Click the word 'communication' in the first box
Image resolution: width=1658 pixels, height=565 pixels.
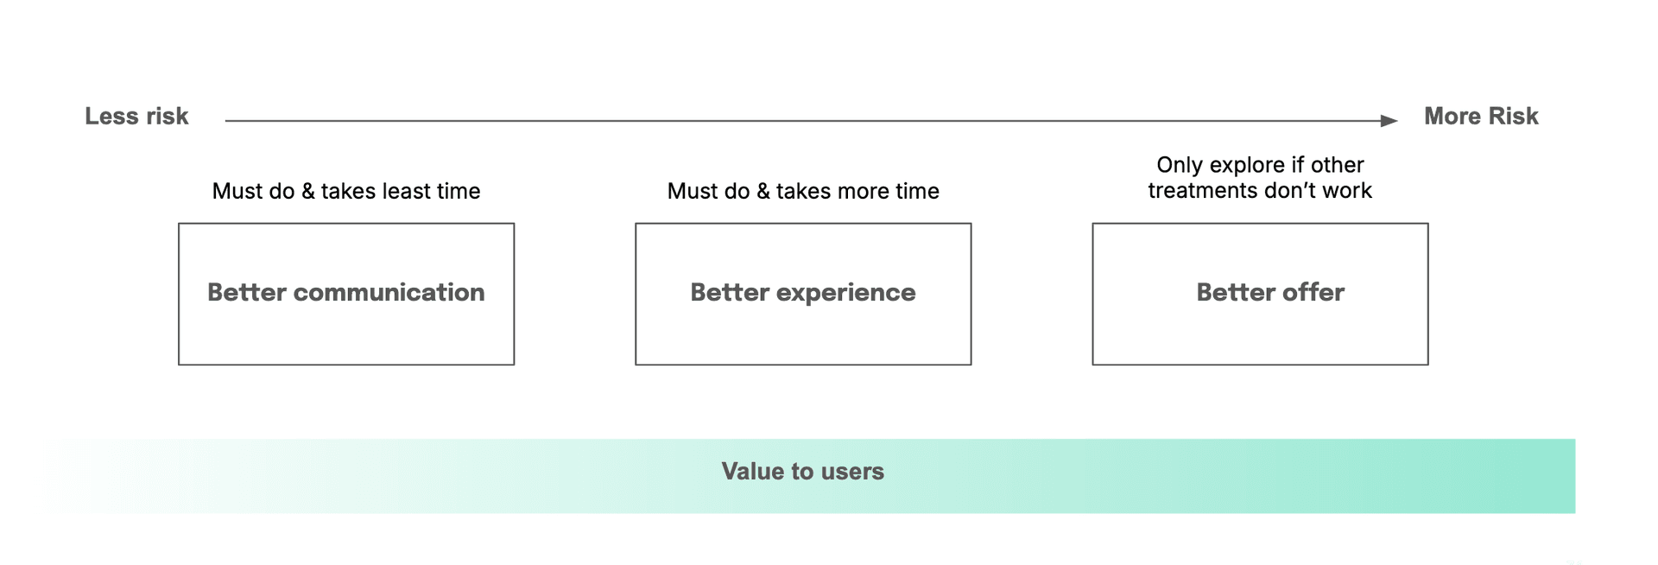point(389,293)
